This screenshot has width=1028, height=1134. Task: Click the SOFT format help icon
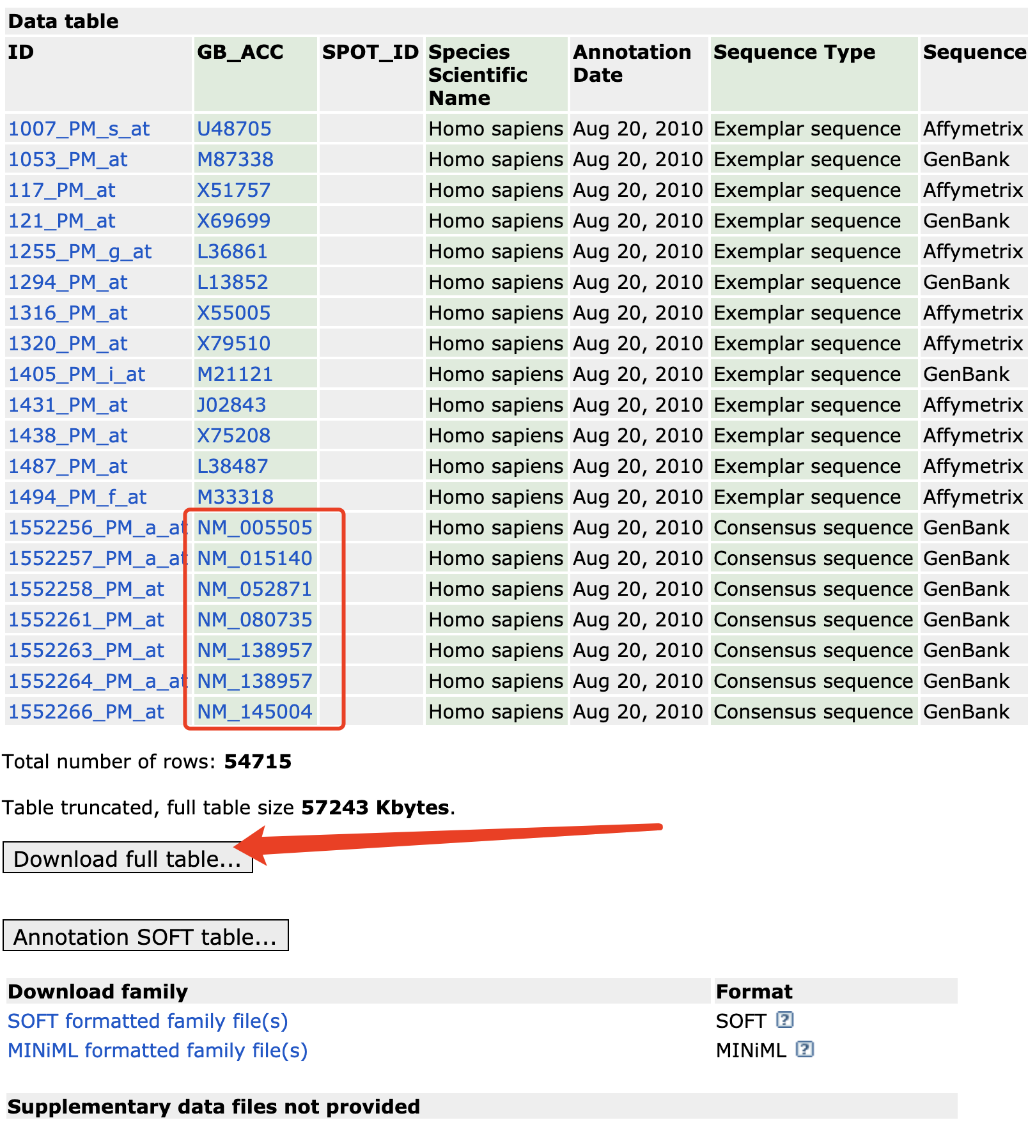(x=785, y=1020)
